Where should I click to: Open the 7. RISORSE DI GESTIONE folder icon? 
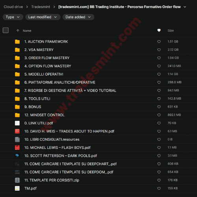(x=17, y=91)
